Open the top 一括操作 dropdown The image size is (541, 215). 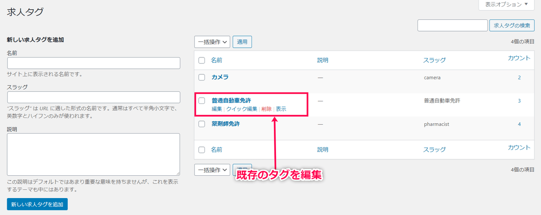(x=212, y=42)
